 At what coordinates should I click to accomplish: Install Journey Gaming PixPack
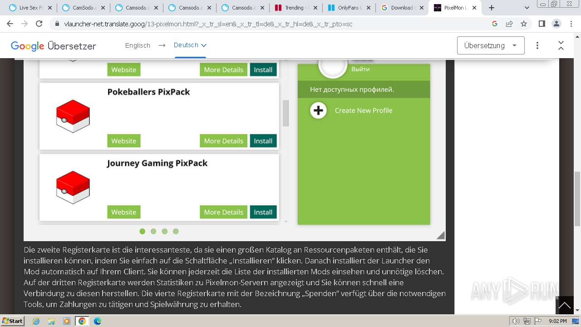(263, 212)
